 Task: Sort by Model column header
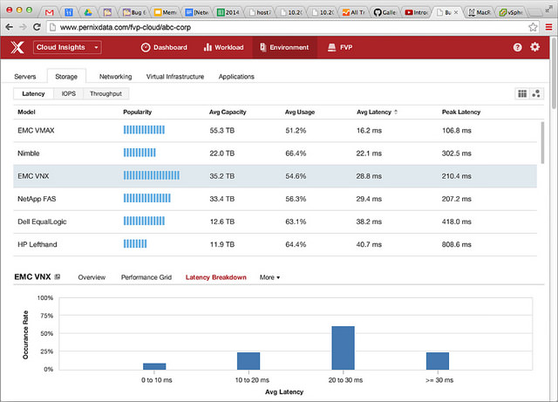click(x=26, y=112)
